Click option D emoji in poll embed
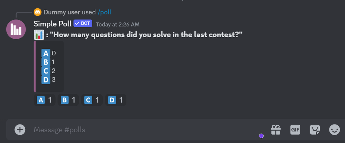The width and height of the screenshot is (345, 143). pos(46,80)
